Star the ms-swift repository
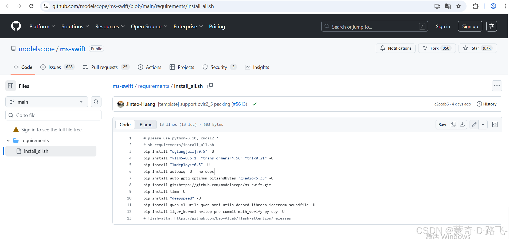The image size is (509, 239). [477, 48]
